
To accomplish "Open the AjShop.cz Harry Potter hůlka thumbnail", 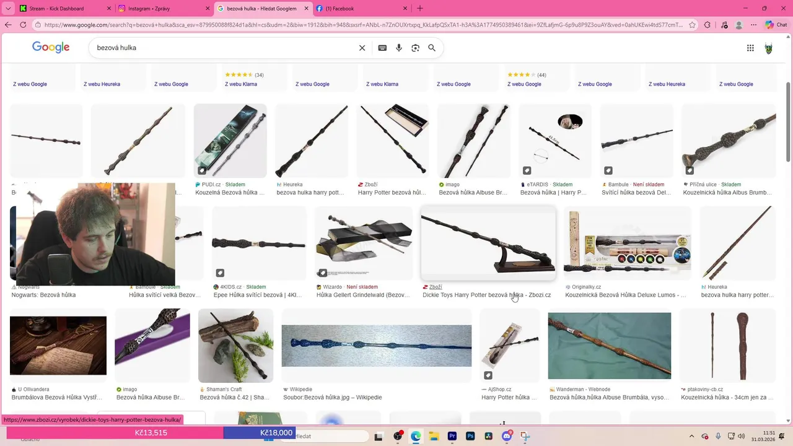I will click(x=509, y=346).
